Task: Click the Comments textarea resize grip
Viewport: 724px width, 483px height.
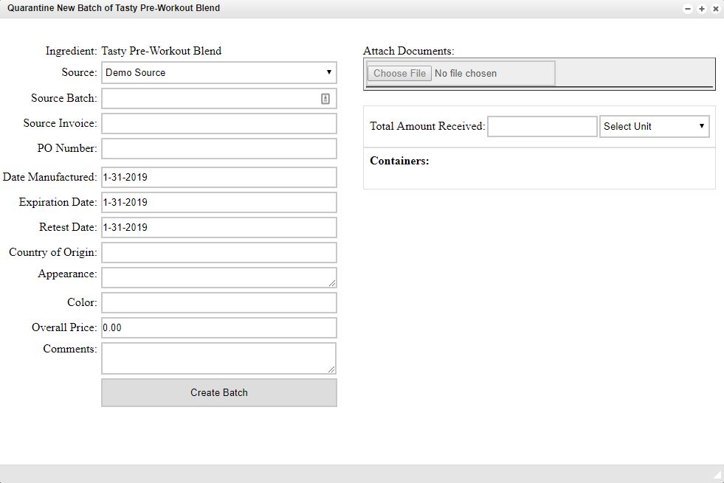Action: 332,369
